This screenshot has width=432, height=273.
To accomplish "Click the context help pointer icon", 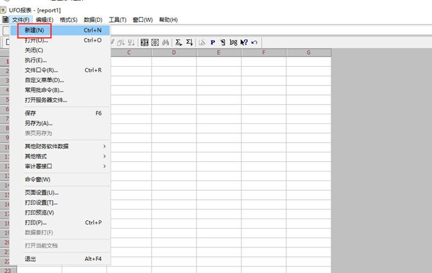I will point(244,42).
